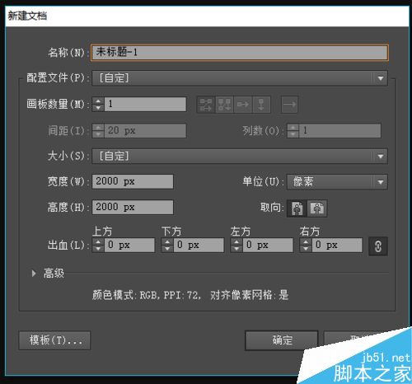The width and height of the screenshot is (412, 384).
Task: Click the 确定 button
Action: pyautogui.click(x=281, y=340)
